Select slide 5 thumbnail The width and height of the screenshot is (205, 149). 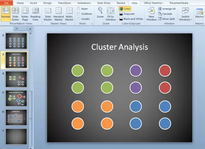(x=16, y=98)
